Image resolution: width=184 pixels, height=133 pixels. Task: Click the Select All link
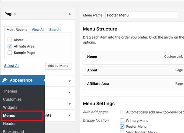pos(12,66)
